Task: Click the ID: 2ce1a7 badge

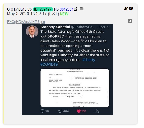Action: (43, 9)
